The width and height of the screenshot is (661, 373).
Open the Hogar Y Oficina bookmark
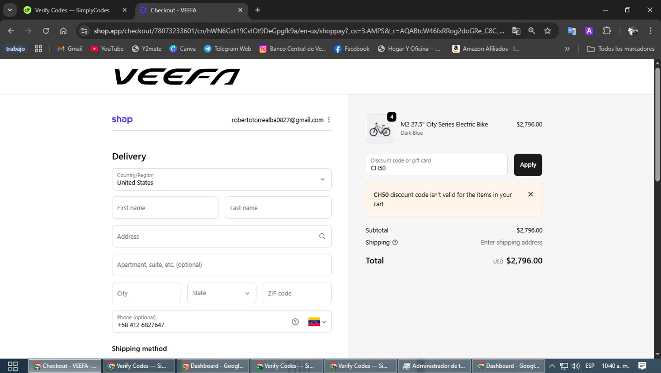[x=409, y=49]
